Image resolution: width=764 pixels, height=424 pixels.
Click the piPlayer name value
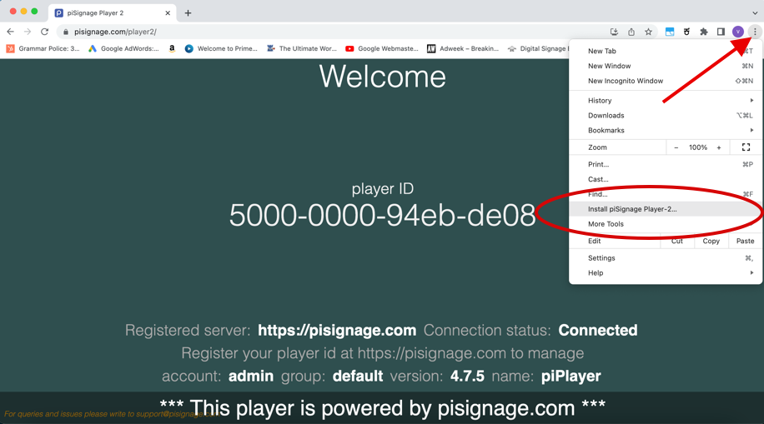[x=571, y=377]
